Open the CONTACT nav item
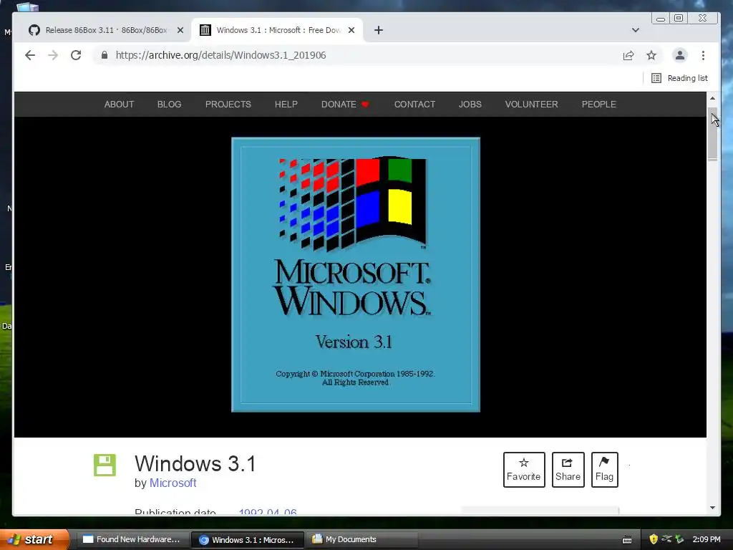Screen dimensions: 733x550 (414, 105)
